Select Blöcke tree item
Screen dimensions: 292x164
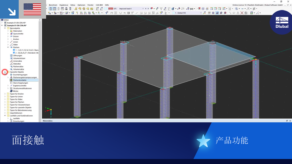16,91
